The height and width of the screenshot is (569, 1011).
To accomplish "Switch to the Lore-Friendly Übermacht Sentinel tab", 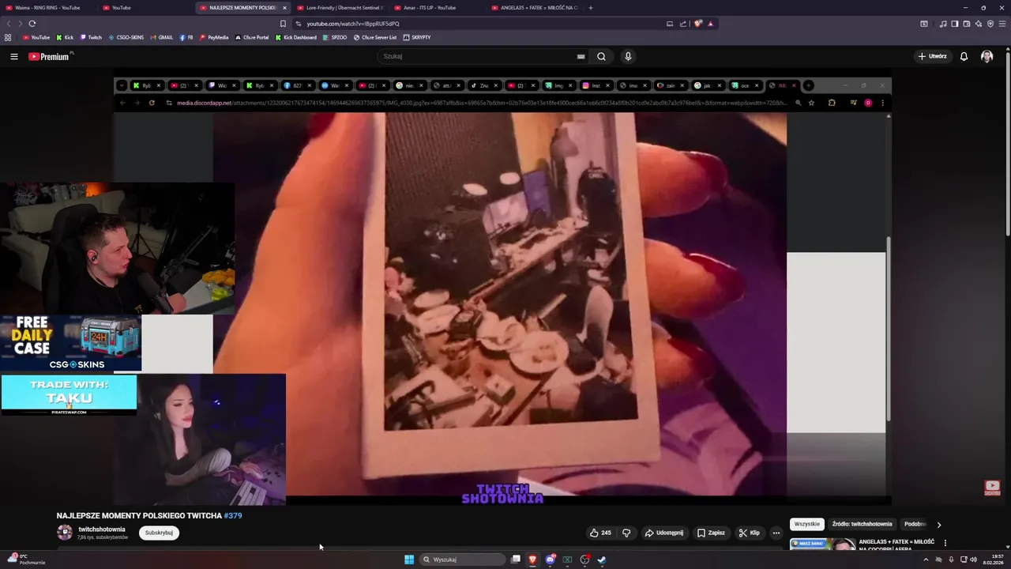I will click(x=340, y=8).
